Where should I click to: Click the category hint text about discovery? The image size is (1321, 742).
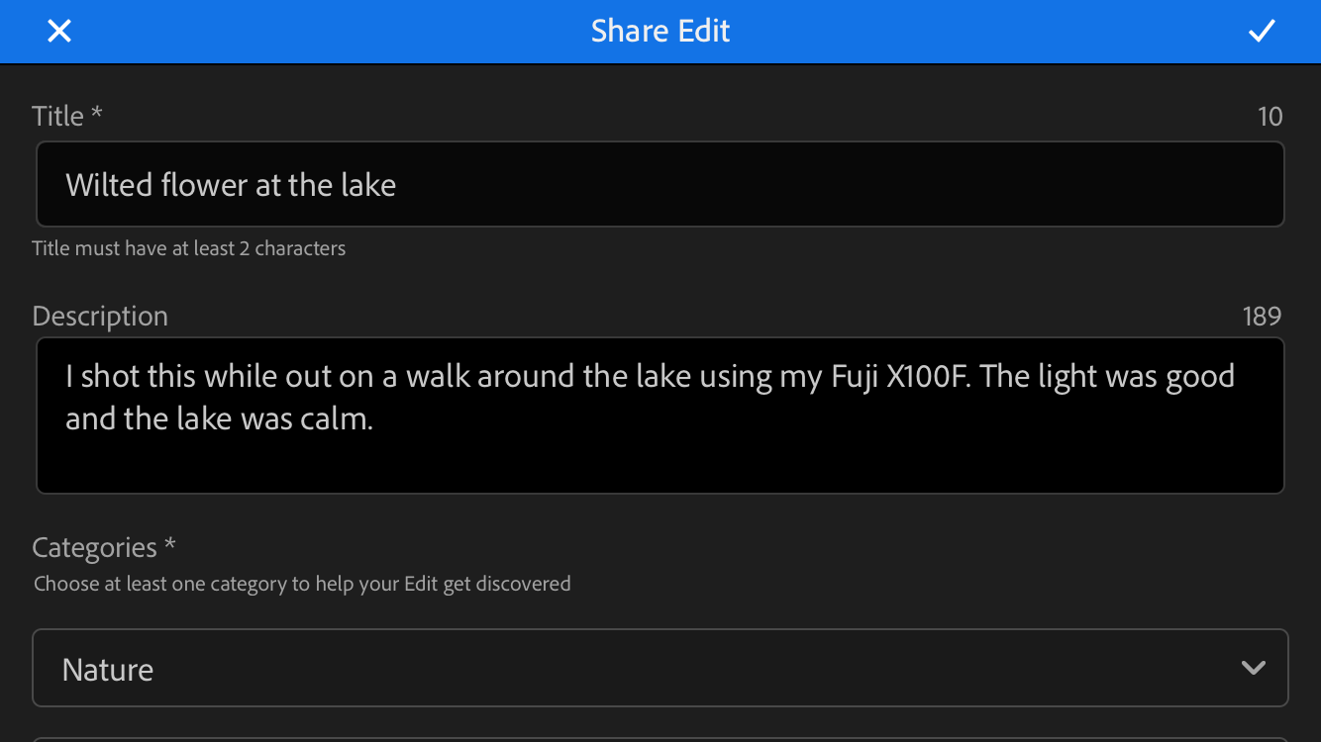301,584
